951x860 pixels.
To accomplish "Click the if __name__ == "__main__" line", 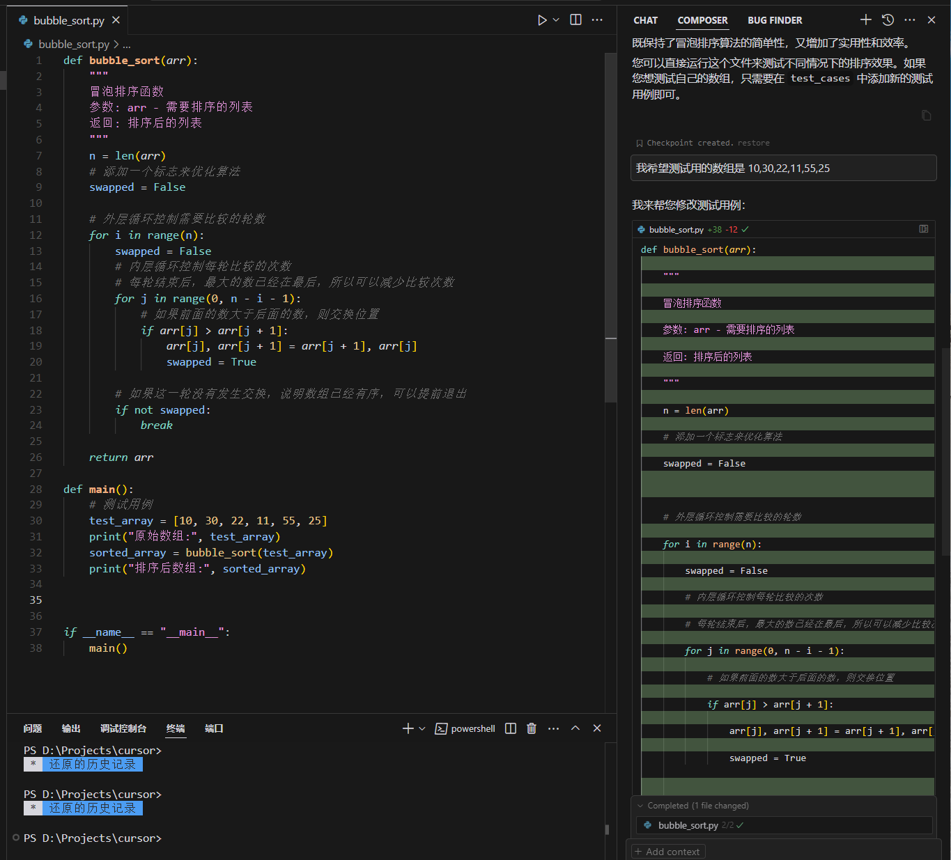I will (x=146, y=632).
